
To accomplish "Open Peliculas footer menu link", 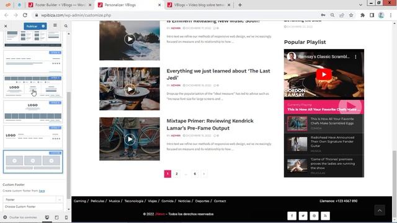I will 97,201.
